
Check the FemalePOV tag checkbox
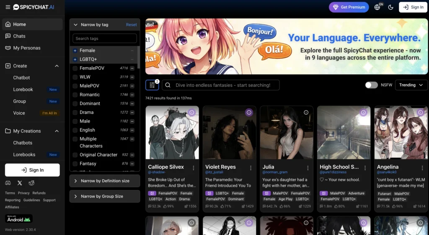[x=75, y=68]
